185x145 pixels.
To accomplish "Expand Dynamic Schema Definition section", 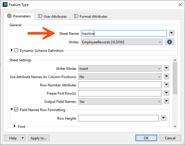I will [x=12, y=50].
